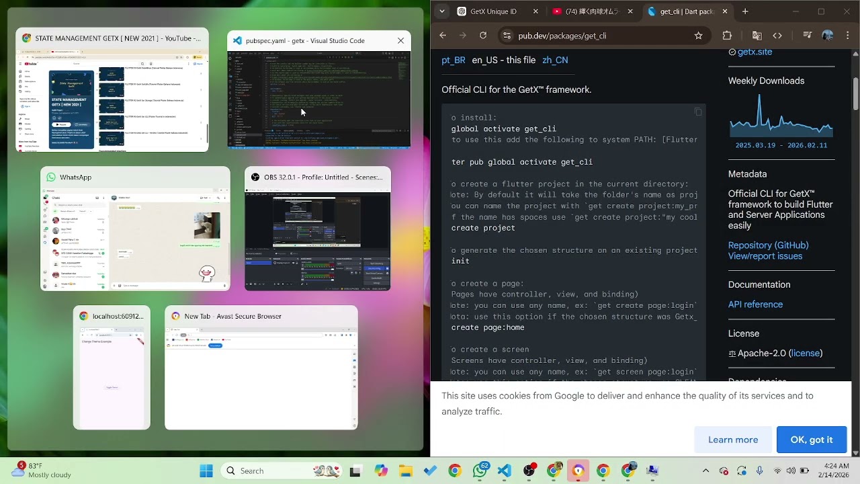The width and height of the screenshot is (860, 484).
Task: Close the YouTube (74) tab
Action: [631, 11]
